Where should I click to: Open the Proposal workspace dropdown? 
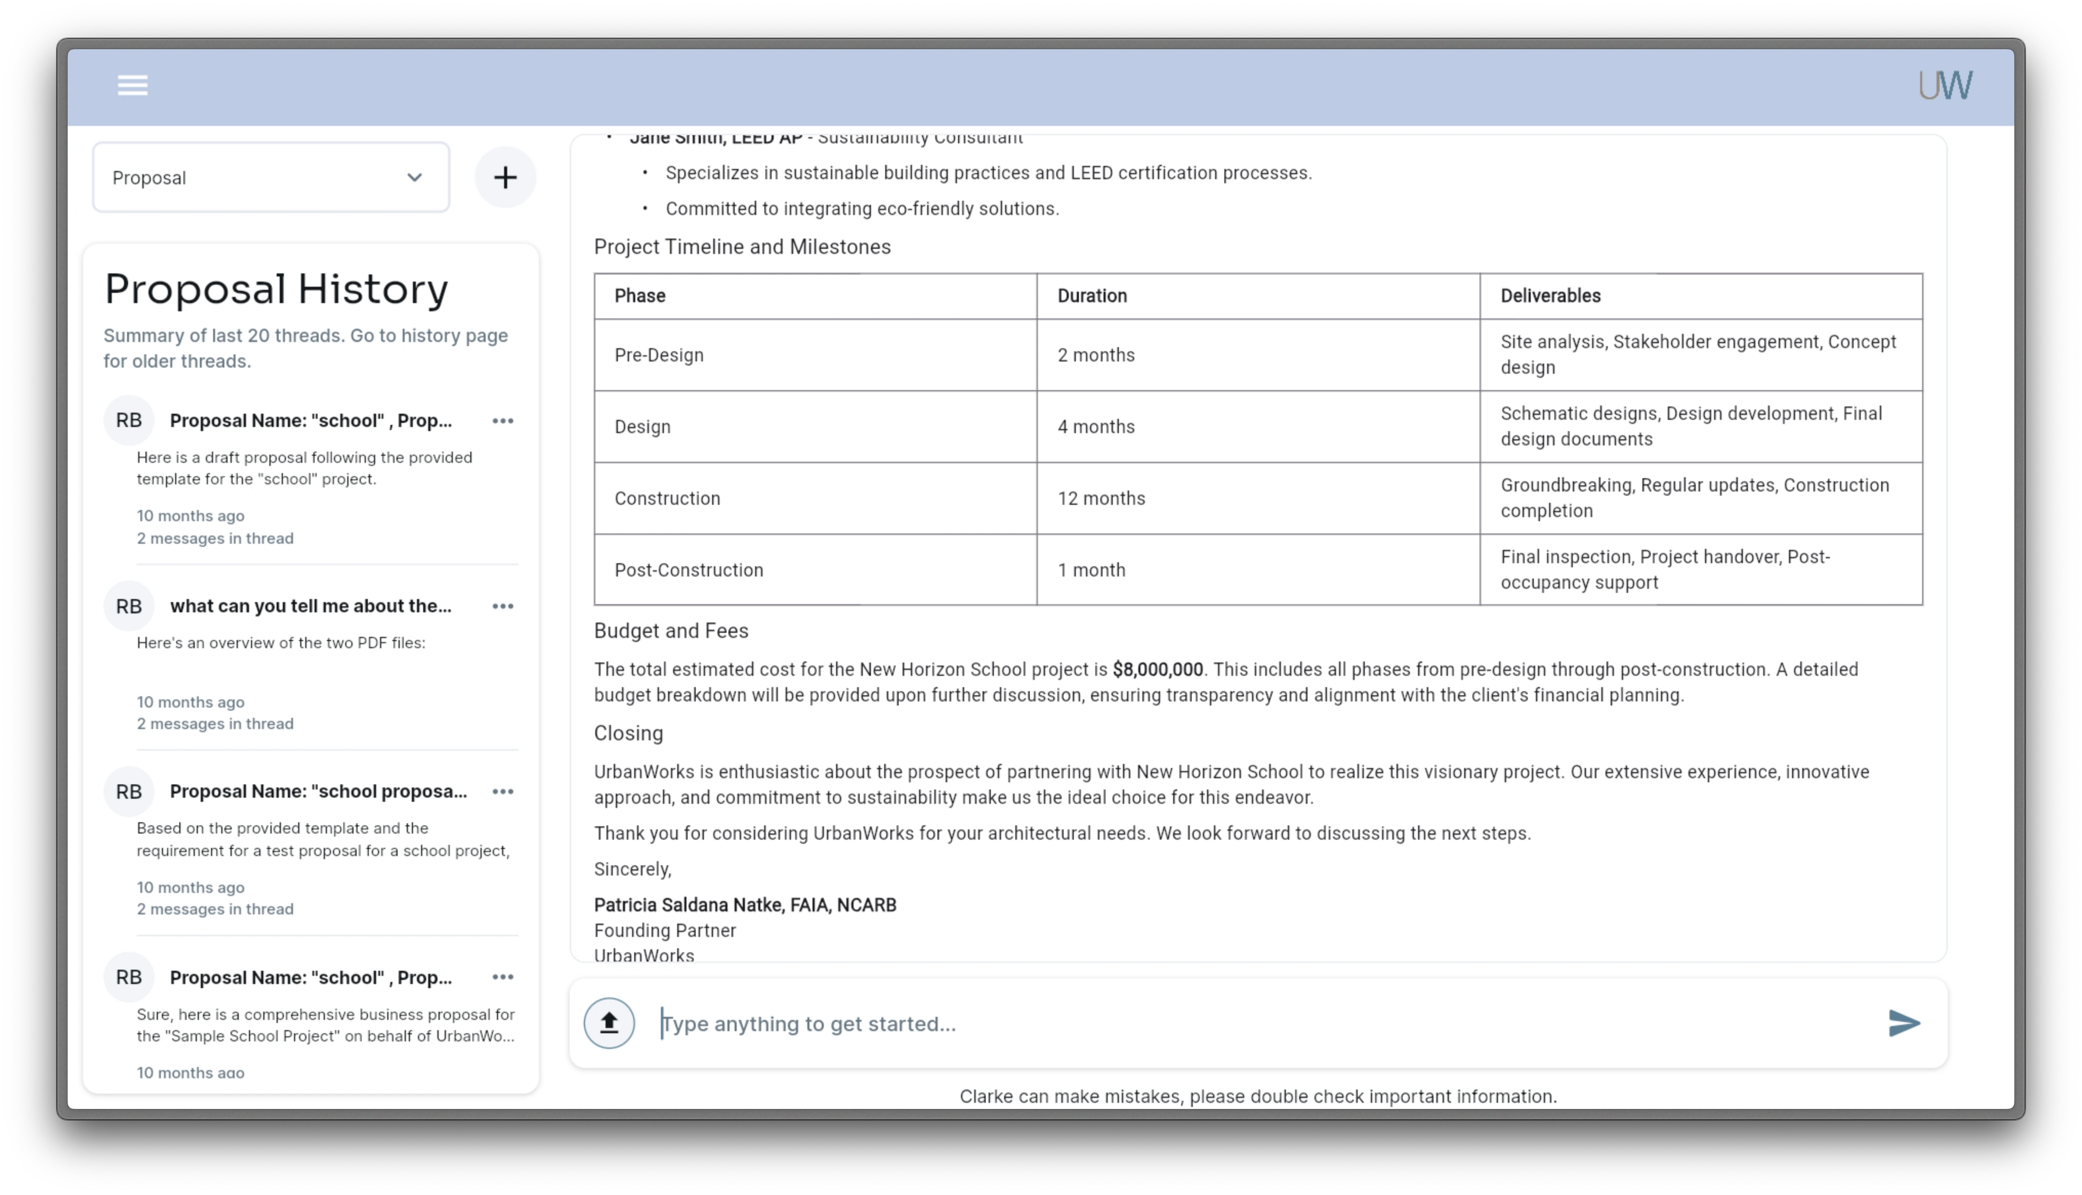[x=270, y=177]
